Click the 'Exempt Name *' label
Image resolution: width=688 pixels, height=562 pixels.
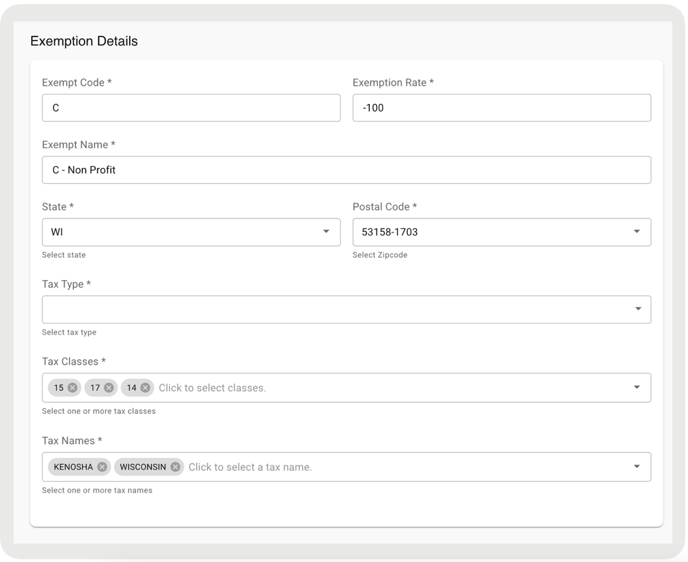pyautogui.click(x=79, y=144)
